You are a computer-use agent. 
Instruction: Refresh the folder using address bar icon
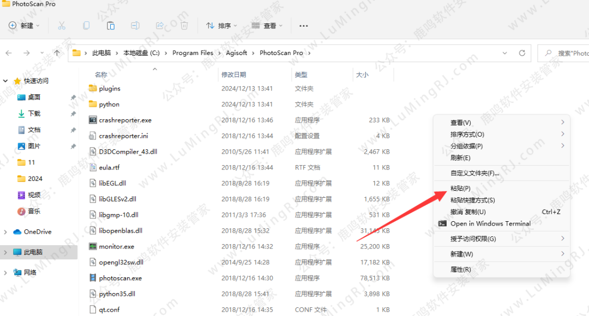point(522,53)
